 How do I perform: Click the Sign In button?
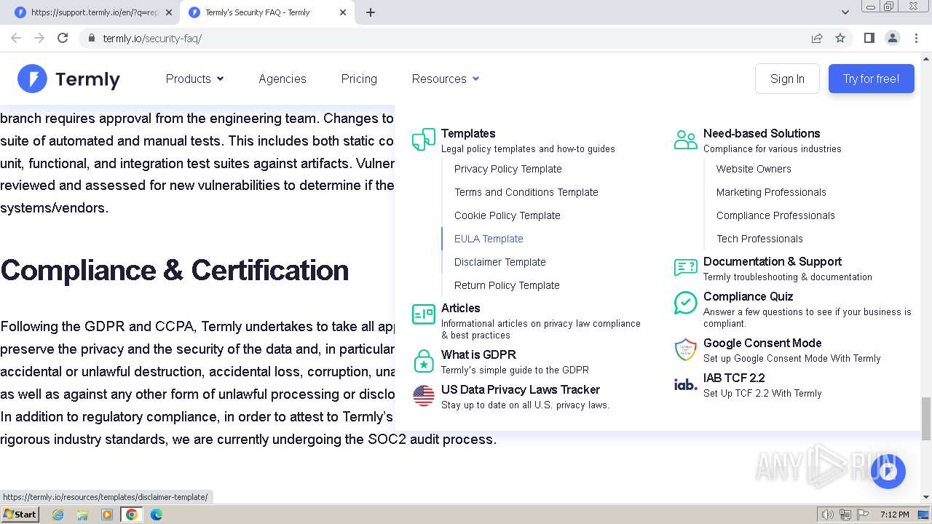coord(787,79)
